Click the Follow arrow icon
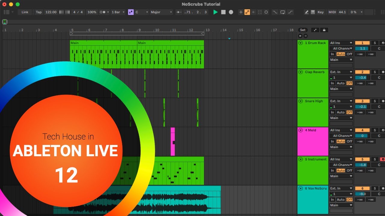The image size is (385, 216). [179, 12]
